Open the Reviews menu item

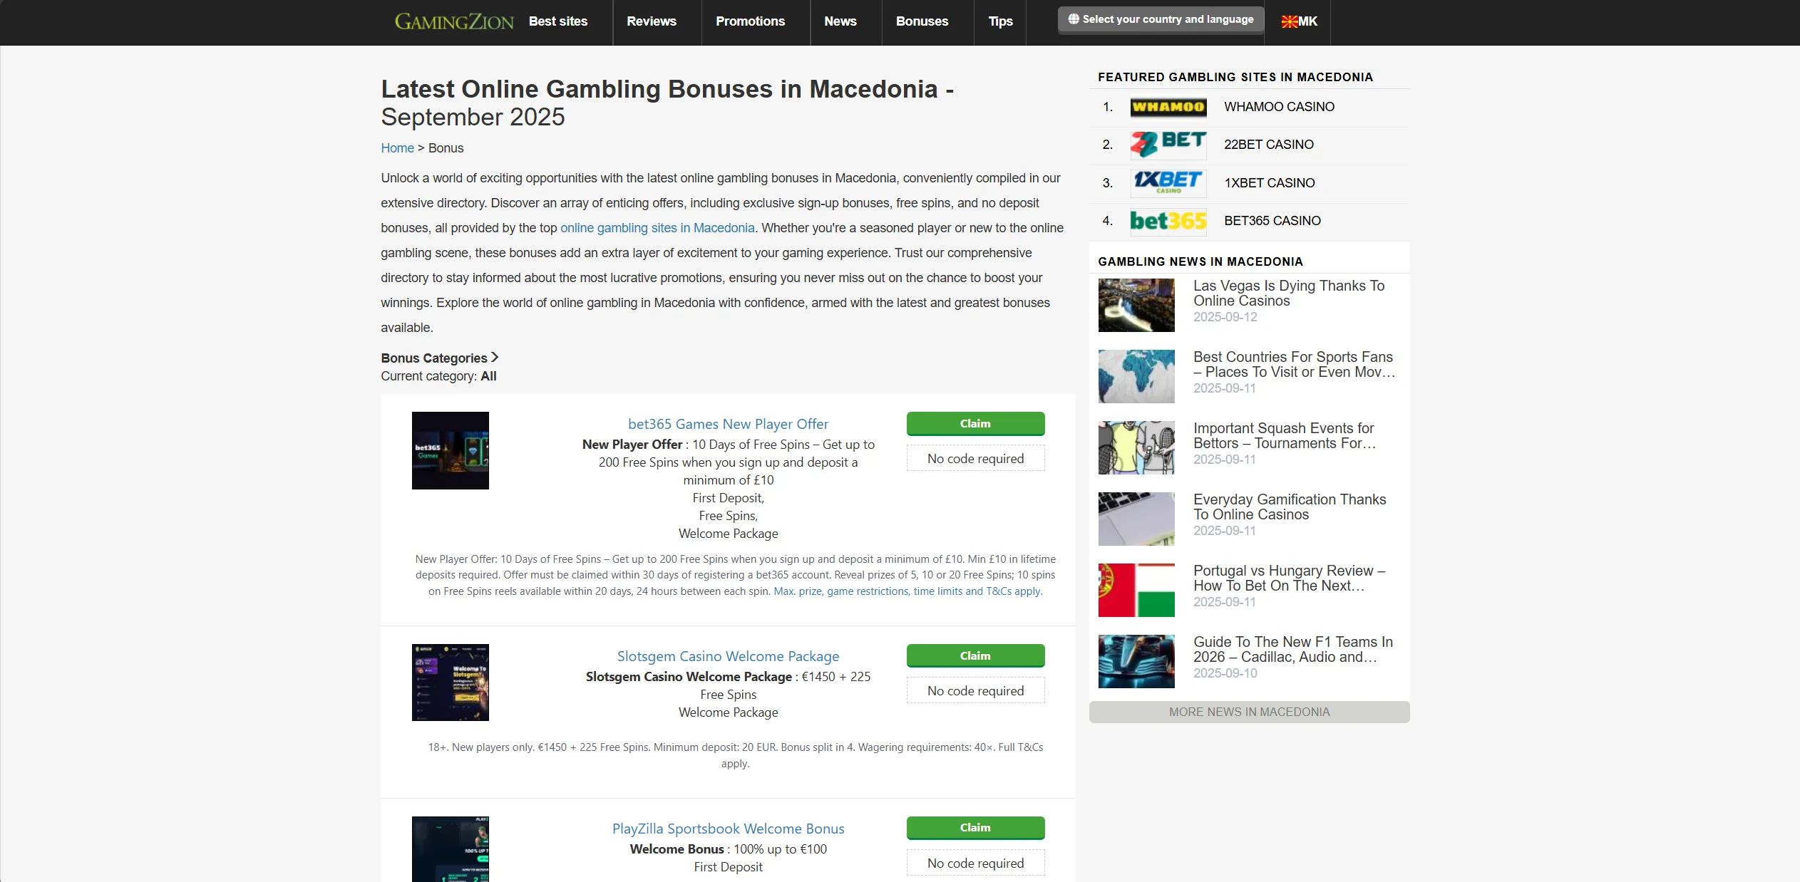coord(652,21)
